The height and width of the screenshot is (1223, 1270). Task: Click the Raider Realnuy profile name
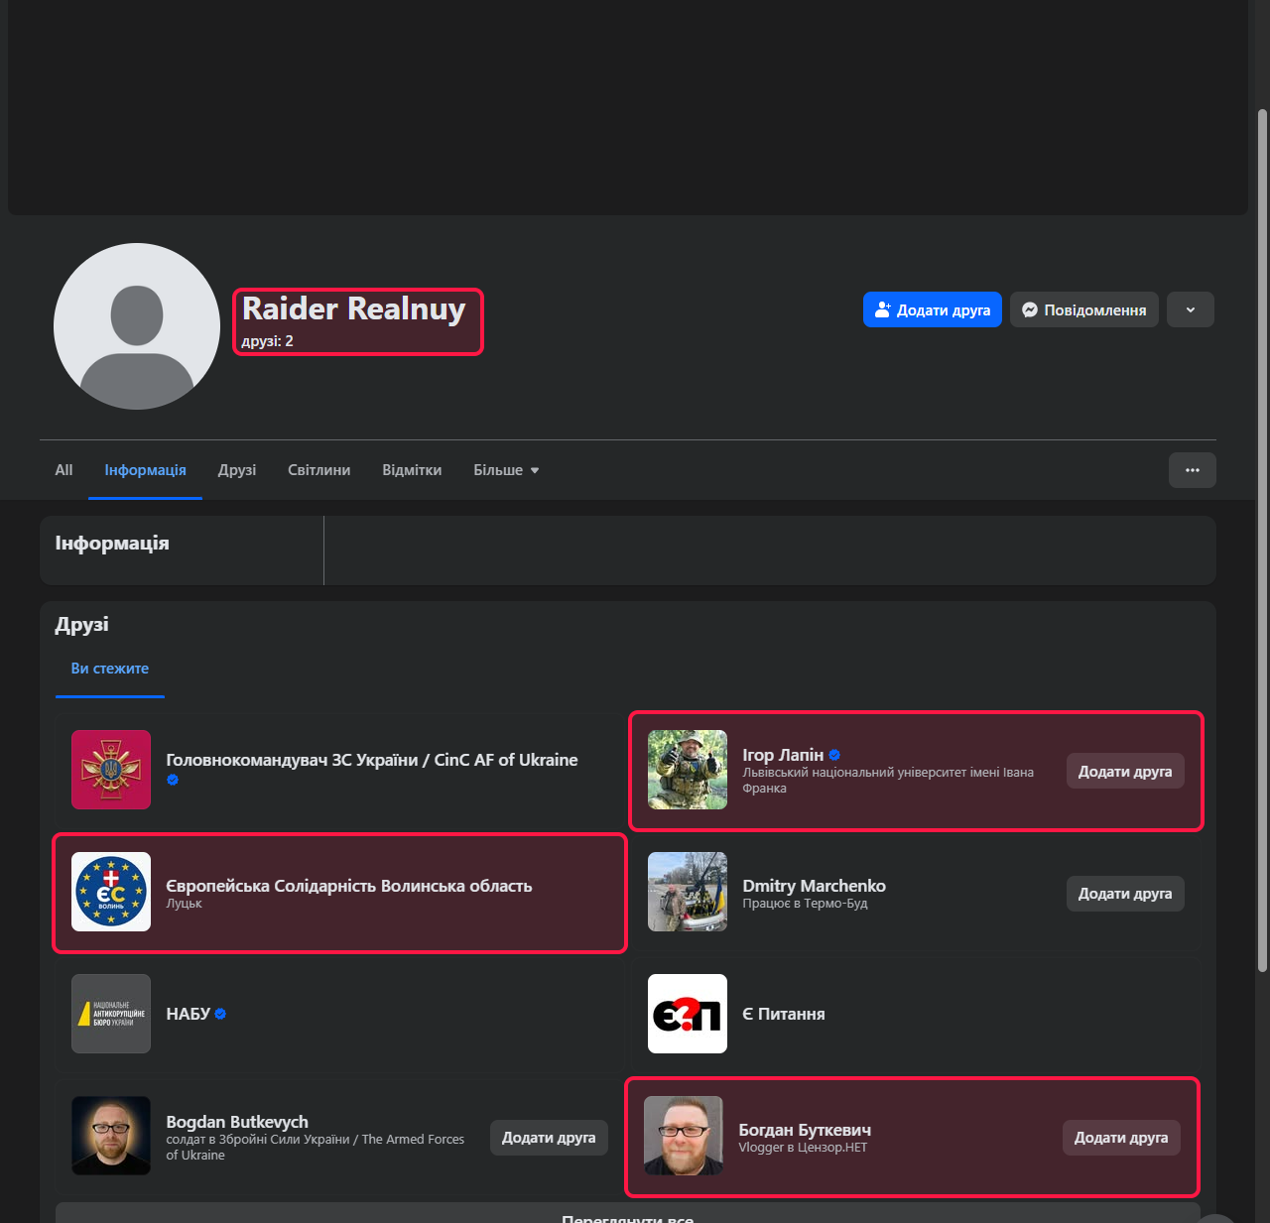tap(354, 308)
